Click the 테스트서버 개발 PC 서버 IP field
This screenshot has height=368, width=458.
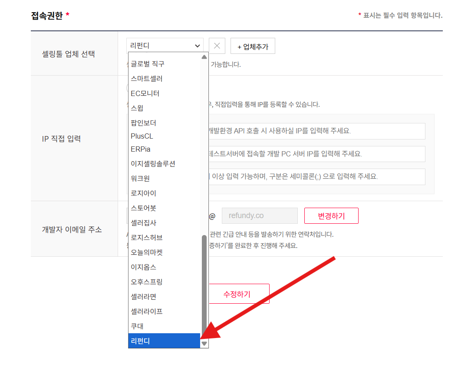tap(317, 154)
